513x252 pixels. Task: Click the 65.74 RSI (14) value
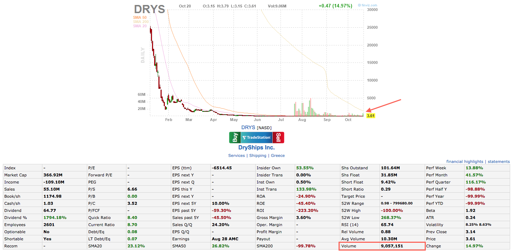[387, 225]
